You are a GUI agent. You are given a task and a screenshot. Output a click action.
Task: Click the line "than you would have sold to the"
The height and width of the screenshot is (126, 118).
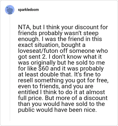tap(61, 104)
